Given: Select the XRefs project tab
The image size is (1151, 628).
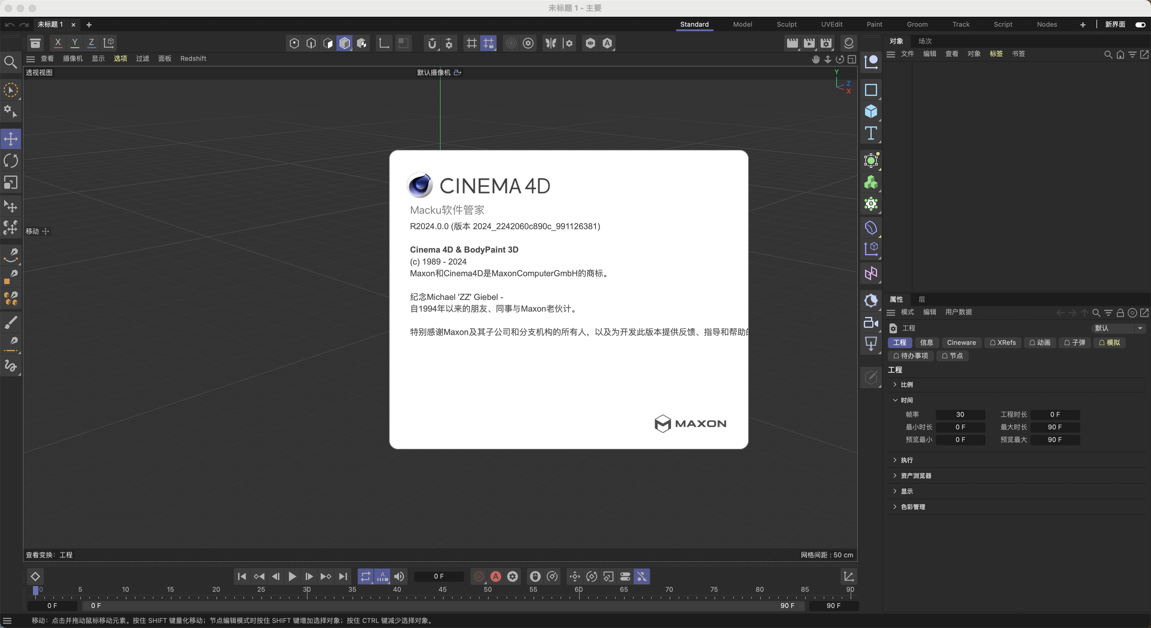Looking at the screenshot, I should [1003, 342].
